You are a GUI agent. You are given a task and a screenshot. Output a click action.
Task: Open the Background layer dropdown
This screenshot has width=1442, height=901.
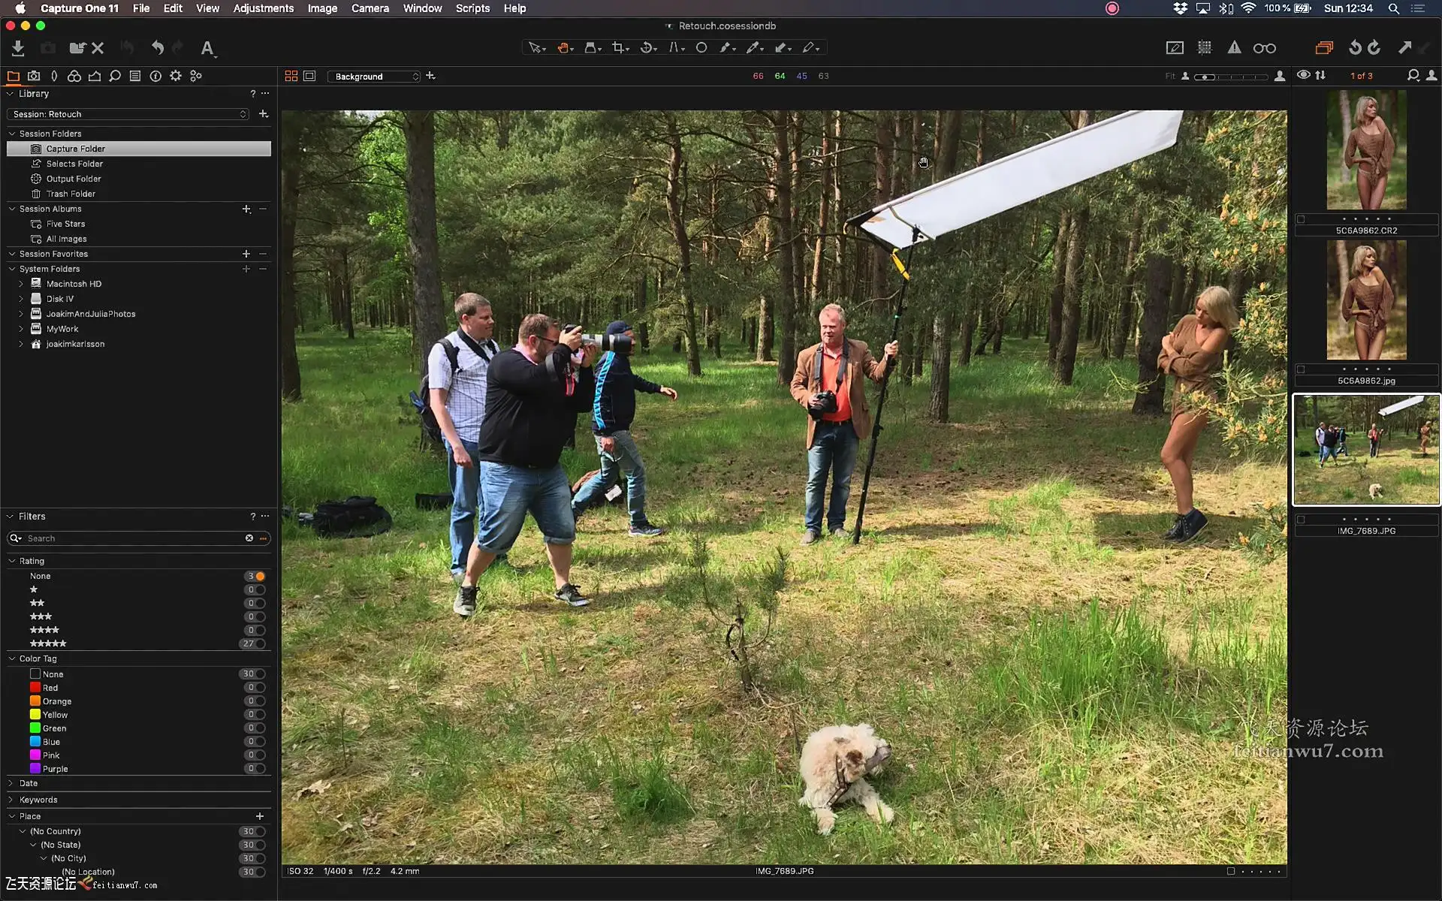pyautogui.click(x=373, y=77)
